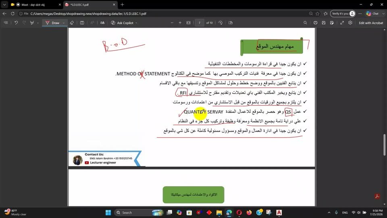Open the Draw pen options dropdown
The image size is (387, 218).
pos(64,23)
